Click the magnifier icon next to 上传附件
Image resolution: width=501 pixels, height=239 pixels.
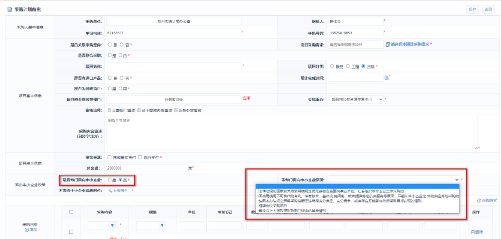pos(110,191)
